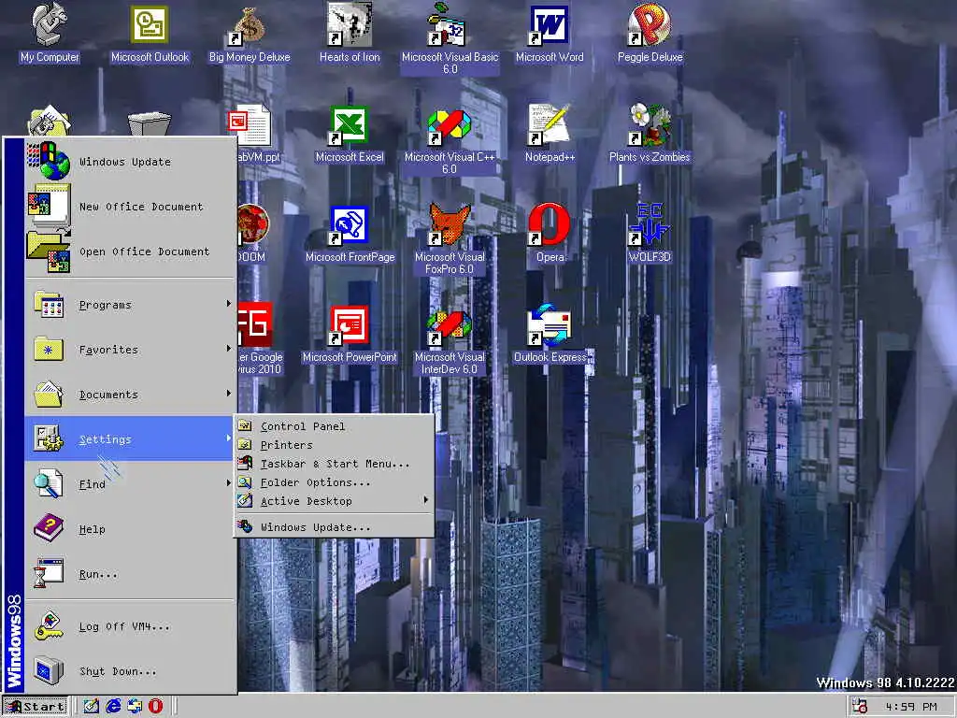Image resolution: width=957 pixels, height=718 pixels.
Task: Expand the Favorites submenu
Action: coord(131,350)
